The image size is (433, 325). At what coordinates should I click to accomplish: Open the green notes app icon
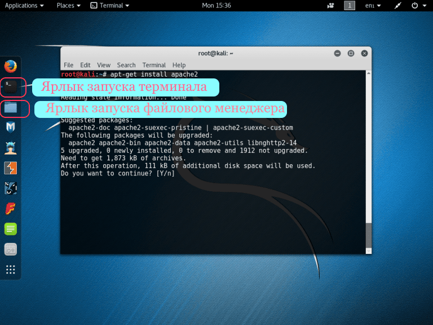click(10, 229)
